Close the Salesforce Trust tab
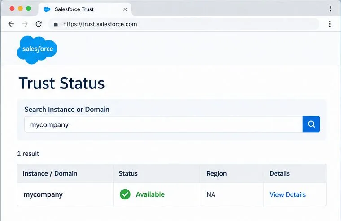The image size is (341, 221). tap(125, 9)
